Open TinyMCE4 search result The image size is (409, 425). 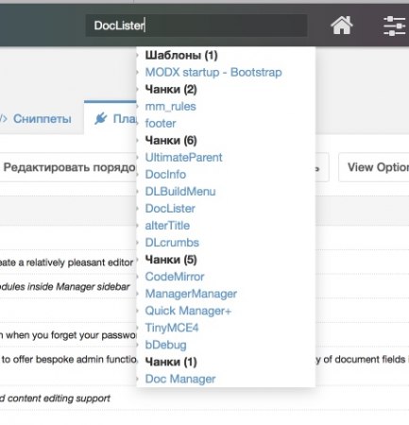[x=172, y=328]
